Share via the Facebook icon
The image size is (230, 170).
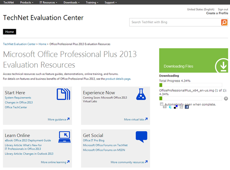(x=187, y=107)
